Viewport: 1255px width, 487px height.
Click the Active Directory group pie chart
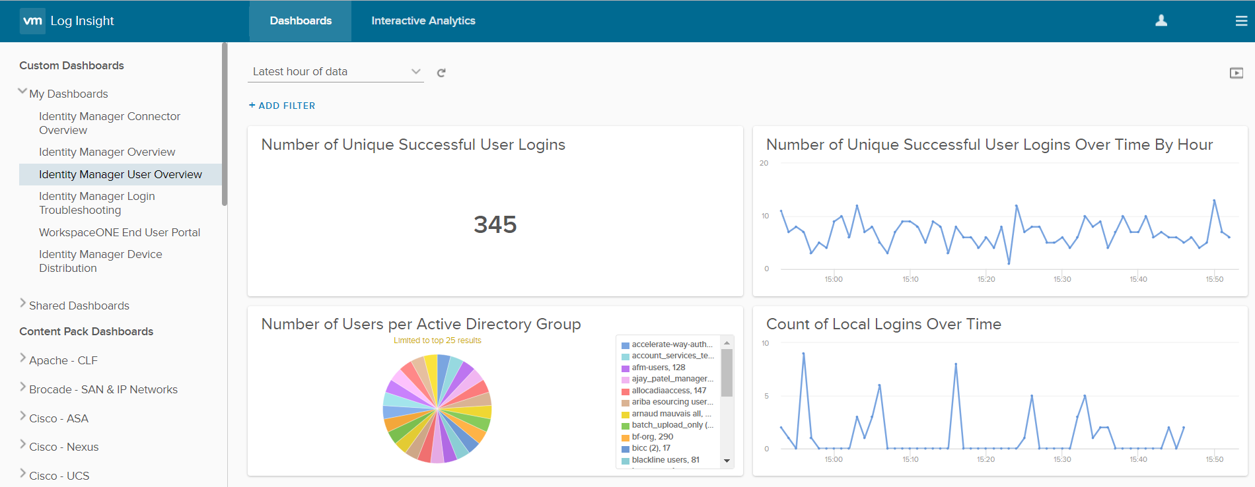click(437, 408)
